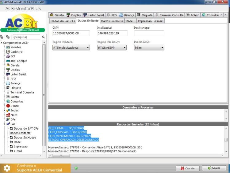Image resolution: width=230 pixels, height=173 pixels.
Task: Expand the Sedex tree node
Action: [5, 111]
